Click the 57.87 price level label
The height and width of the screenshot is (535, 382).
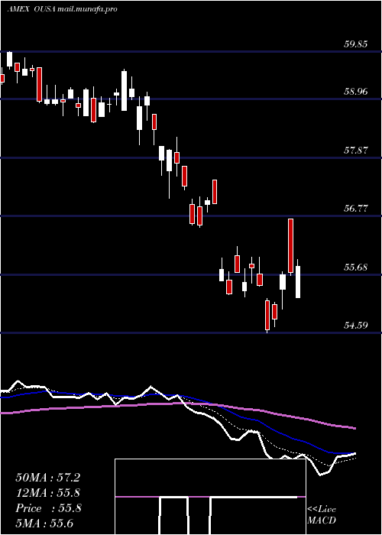(356, 150)
